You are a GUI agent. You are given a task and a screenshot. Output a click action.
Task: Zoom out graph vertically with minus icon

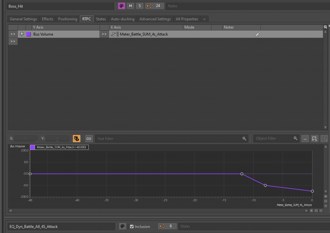[326, 206]
